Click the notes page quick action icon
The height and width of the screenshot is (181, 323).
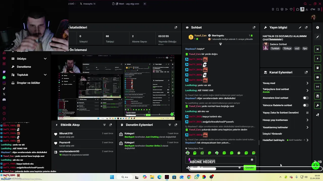point(317,68)
